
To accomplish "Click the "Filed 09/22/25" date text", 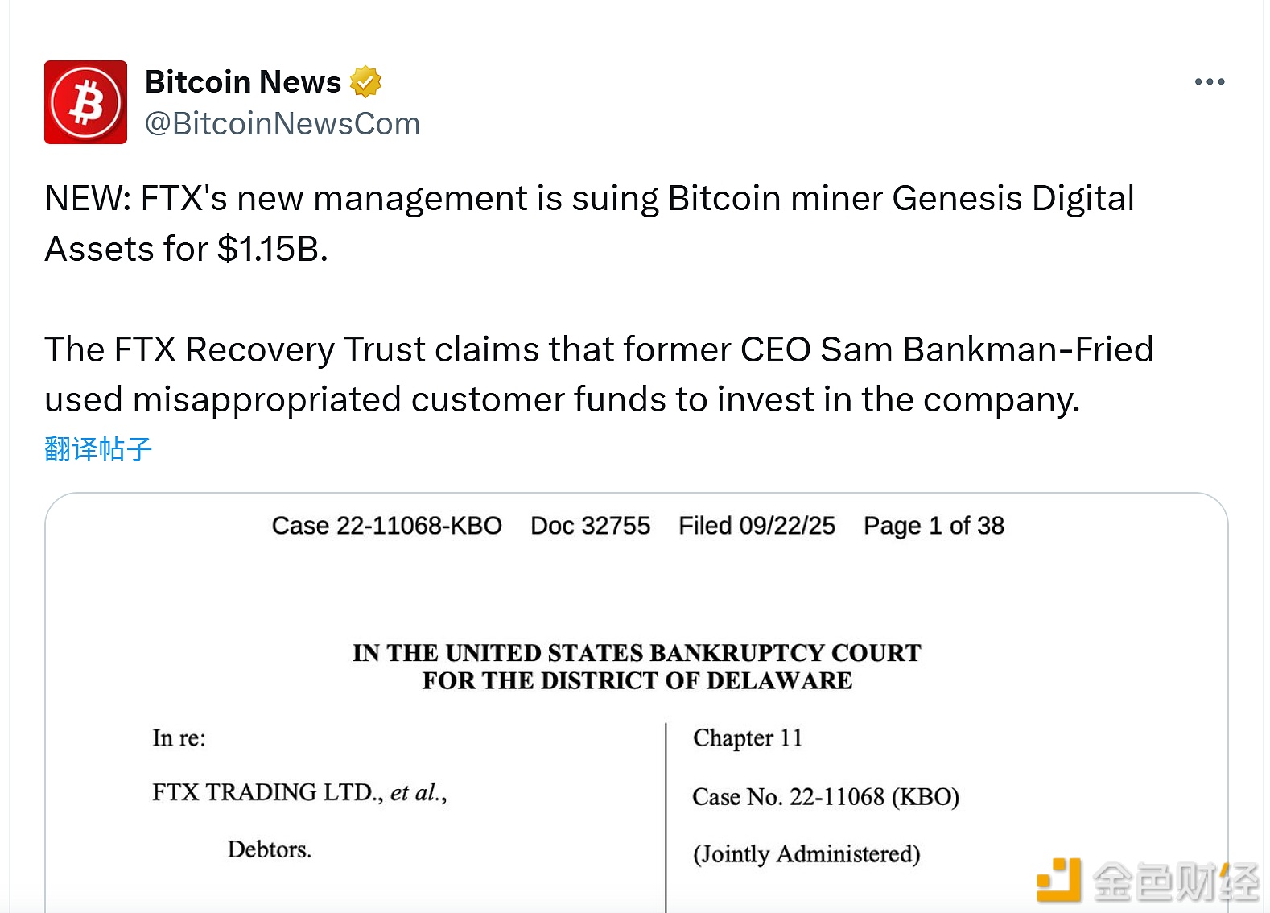I will click(x=757, y=526).
